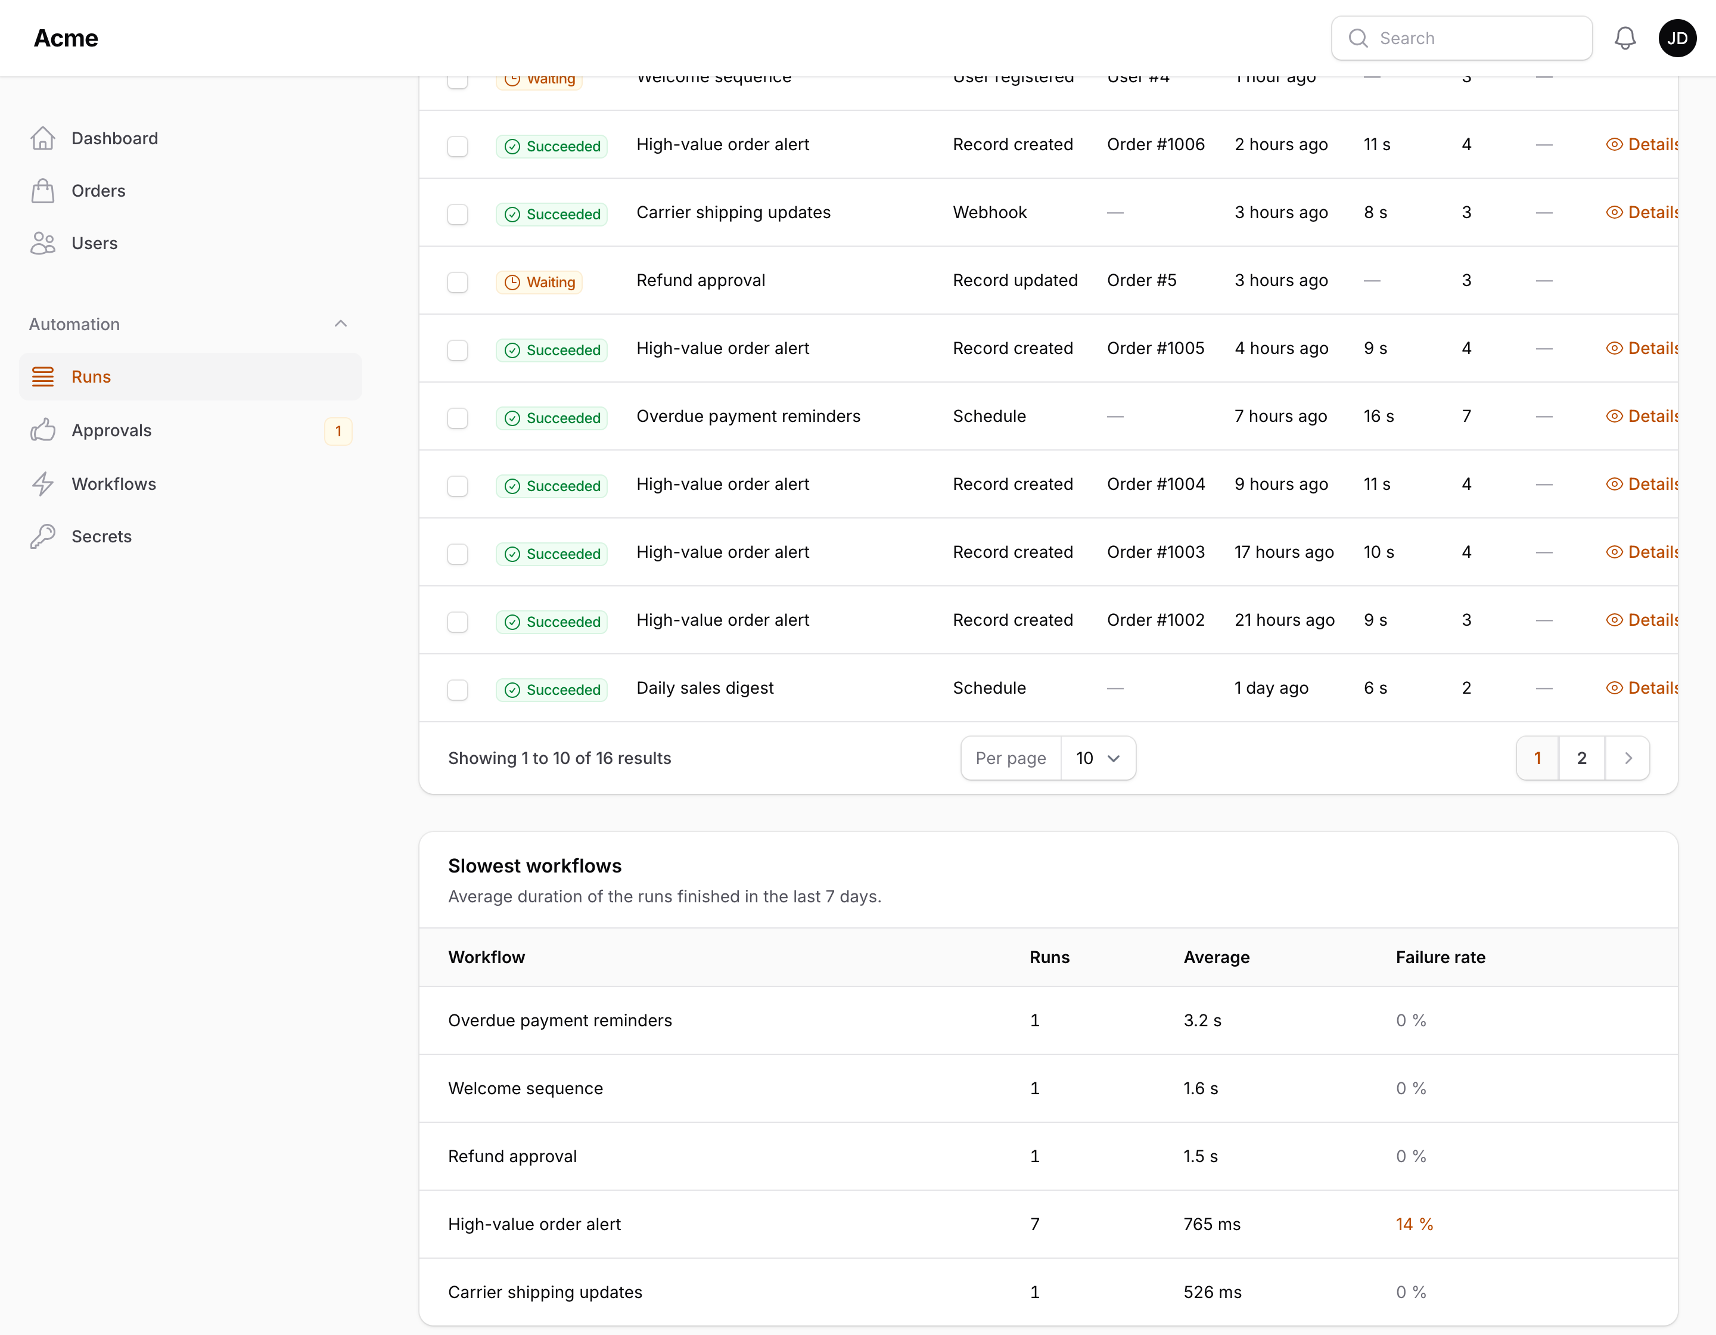This screenshot has height=1335, width=1716.
Task: Click the Succeeded badge for Order #1006
Action: tap(552, 146)
